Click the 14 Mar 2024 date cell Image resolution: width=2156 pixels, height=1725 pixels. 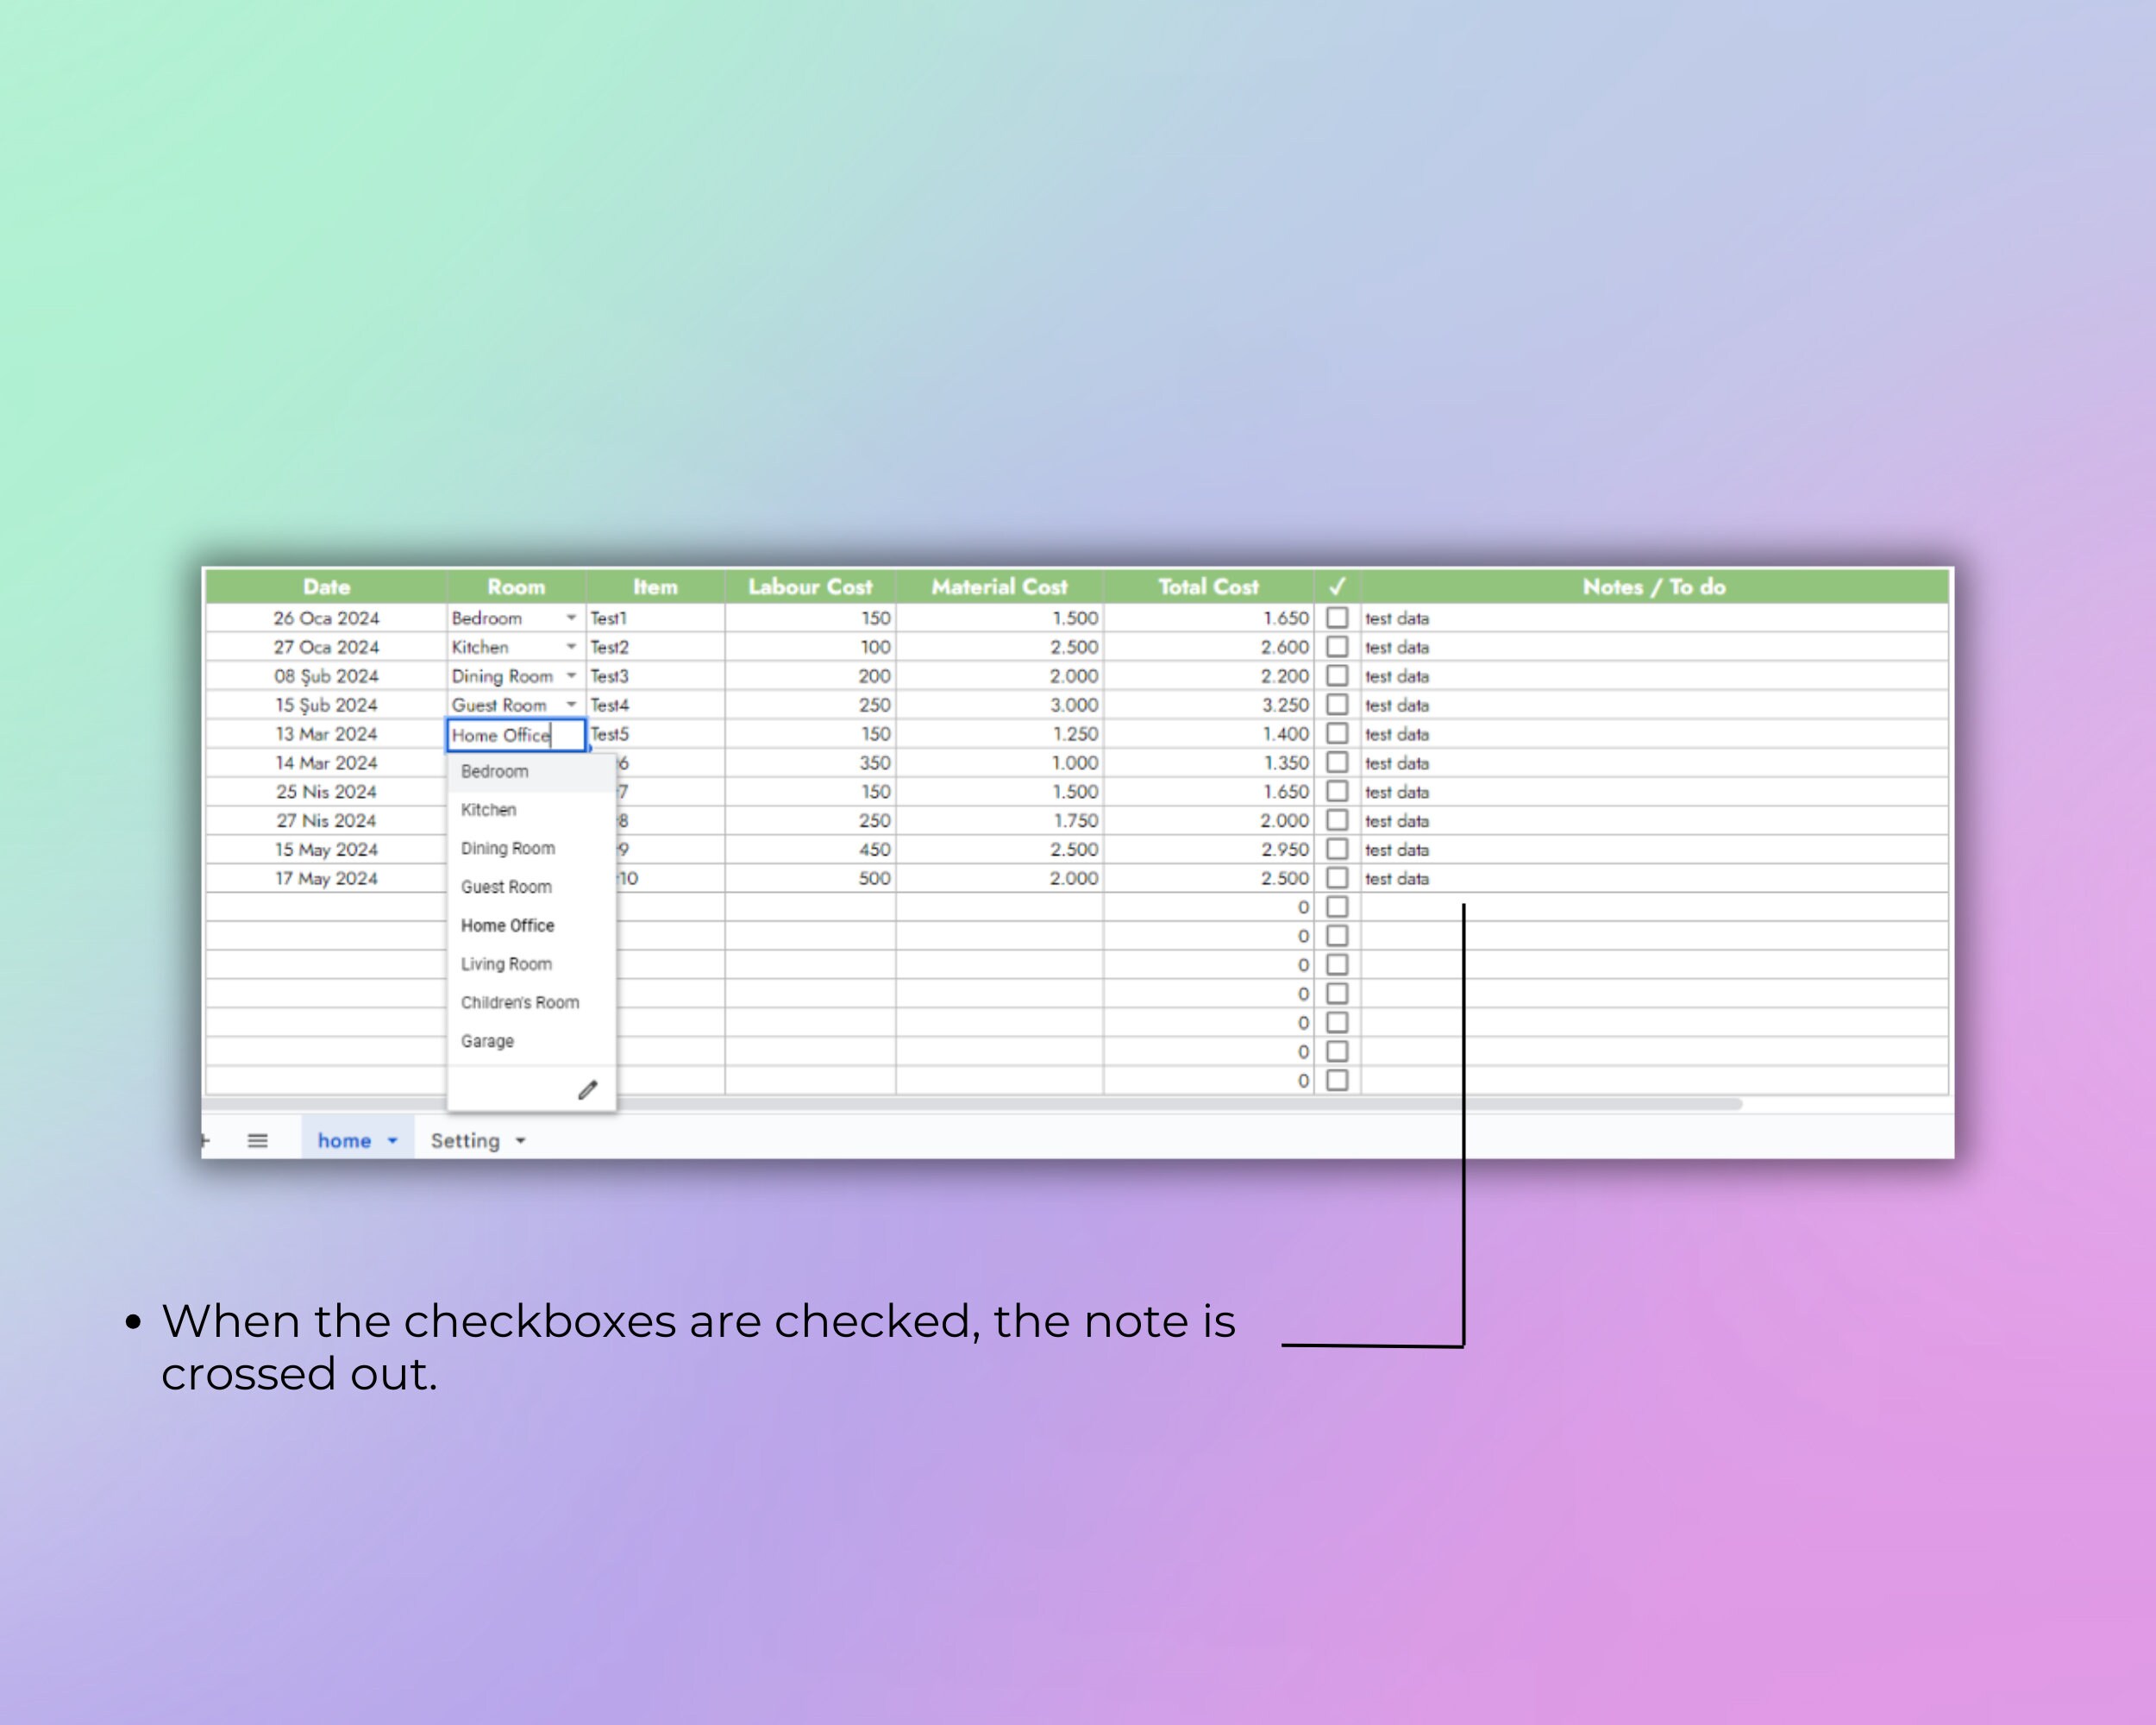(x=326, y=763)
